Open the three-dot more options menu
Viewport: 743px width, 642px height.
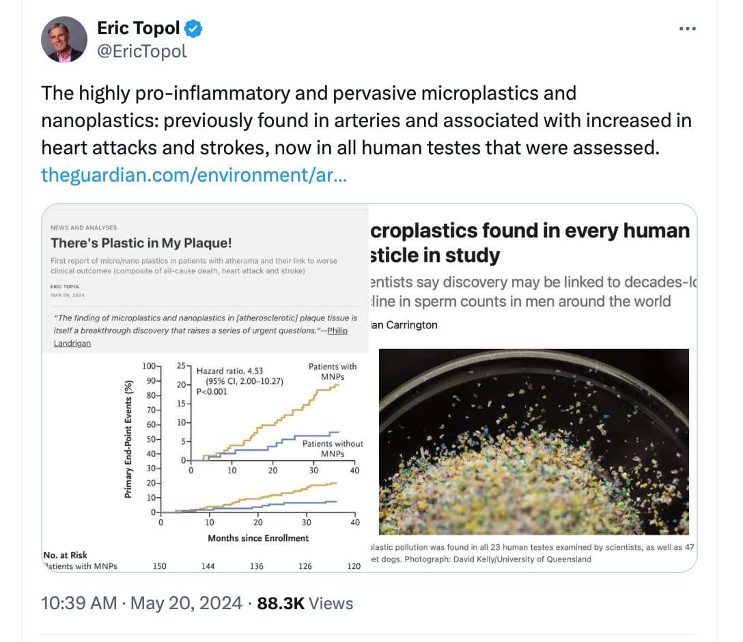(687, 29)
